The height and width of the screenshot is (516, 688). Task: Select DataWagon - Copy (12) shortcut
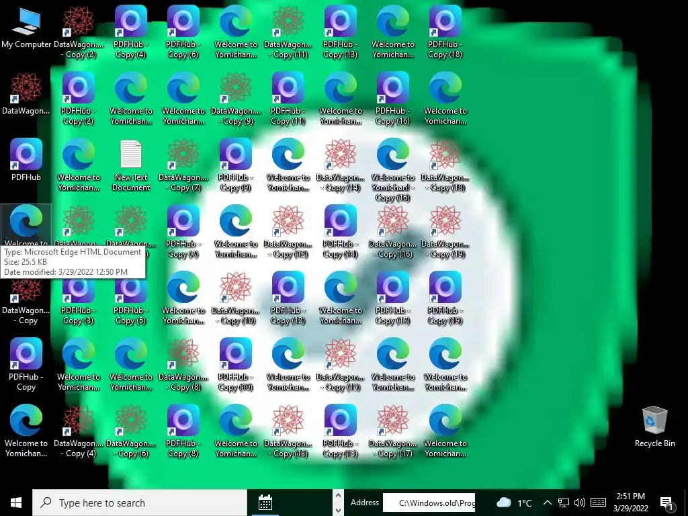pyautogui.click(x=288, y=232)
